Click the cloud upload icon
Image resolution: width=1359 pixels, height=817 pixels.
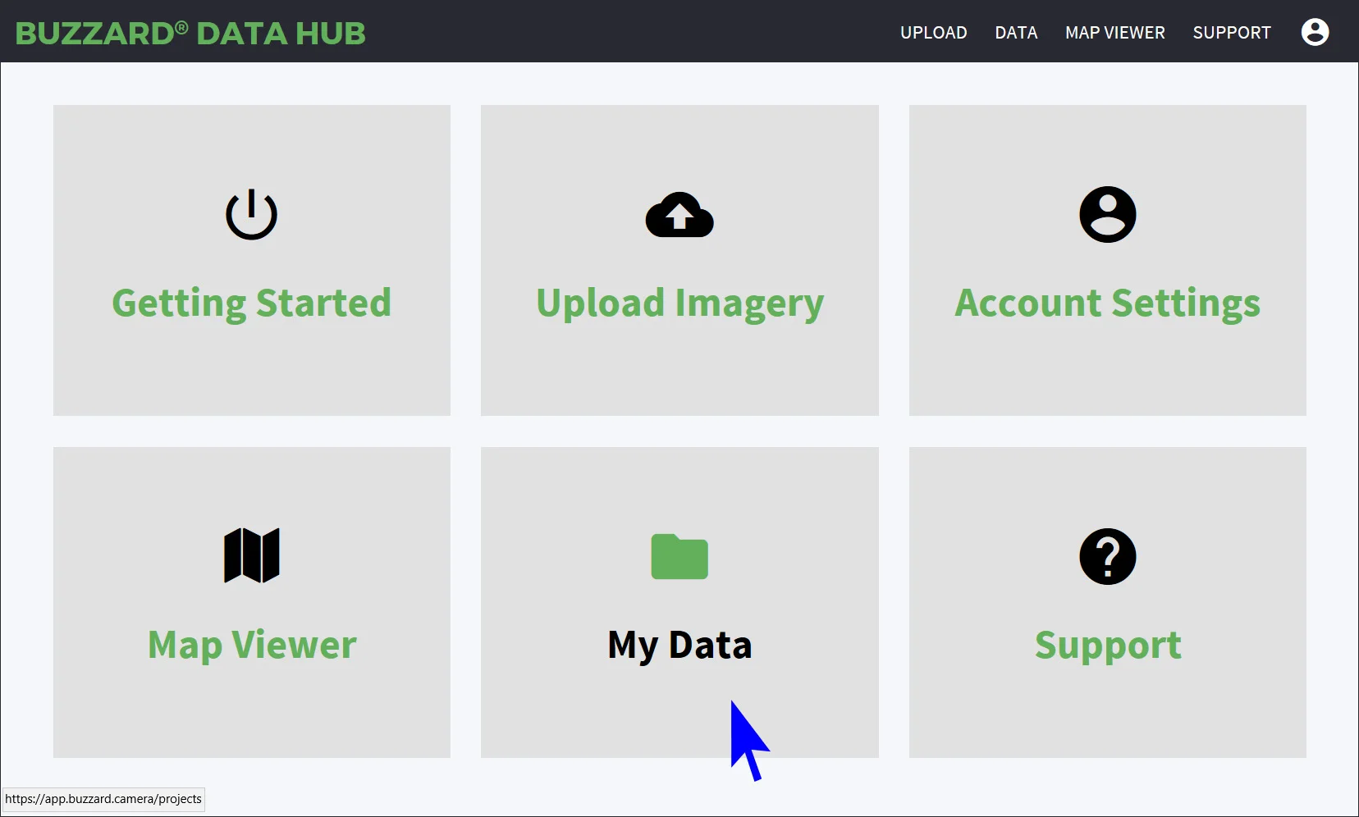point(679,215)
